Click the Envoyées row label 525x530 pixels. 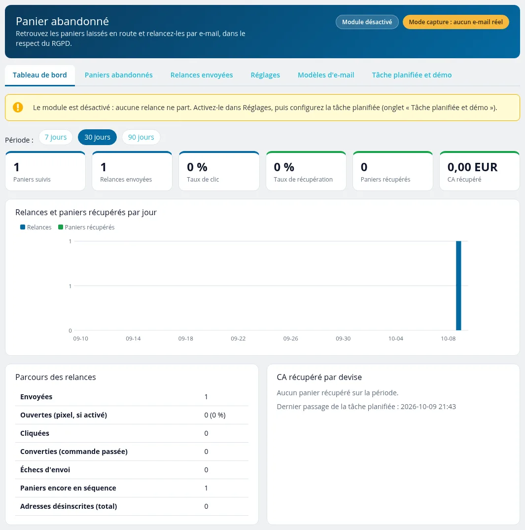click(x=36, y=397)
